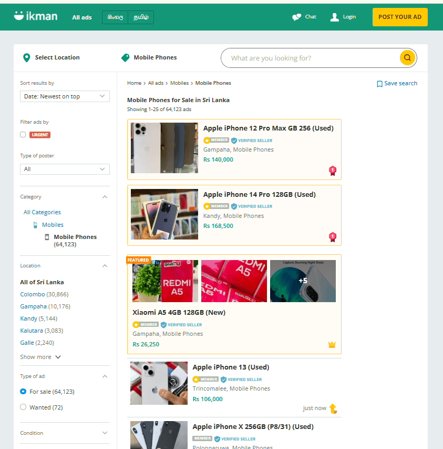Click the Login person icon
The height and width of the screenshot is (449, 443).
click(x=334, y=17)
